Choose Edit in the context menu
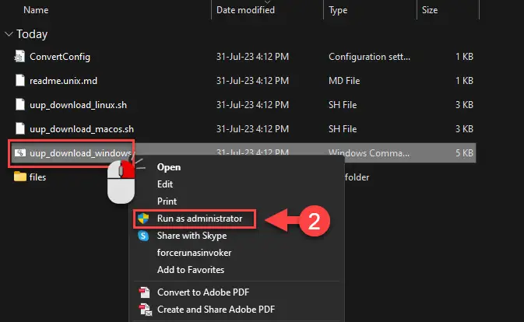This screenshot has height=322, width=524. click(165, 184)
